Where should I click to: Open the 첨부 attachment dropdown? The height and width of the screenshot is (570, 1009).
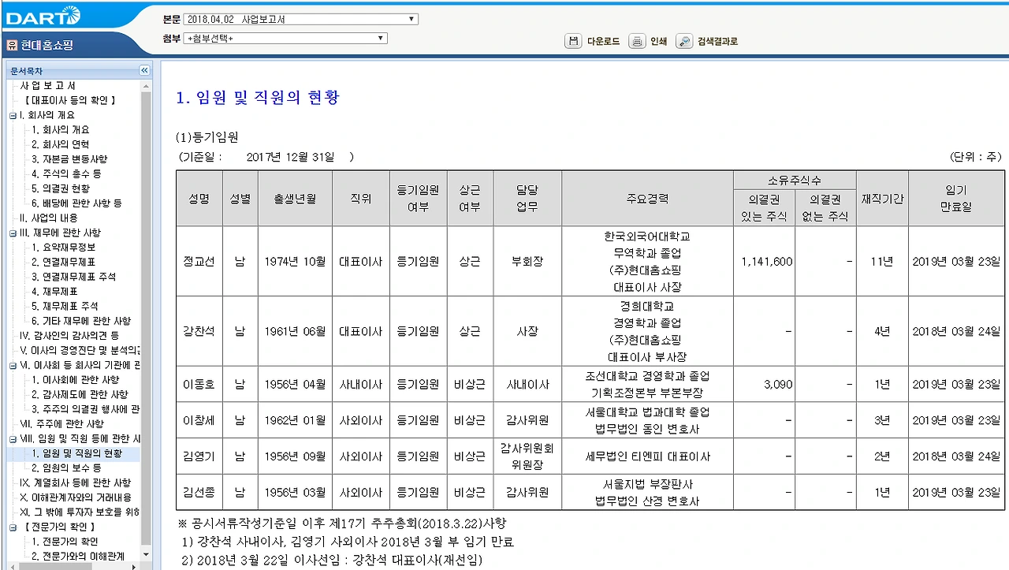[x=285, y=38]
